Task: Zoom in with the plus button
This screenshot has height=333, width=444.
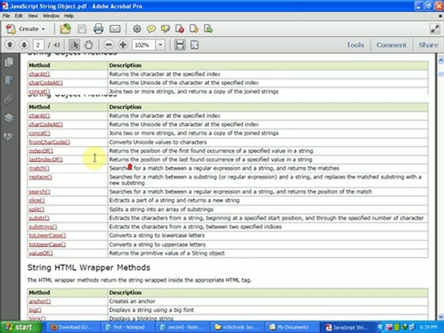Action: point(123,45)
